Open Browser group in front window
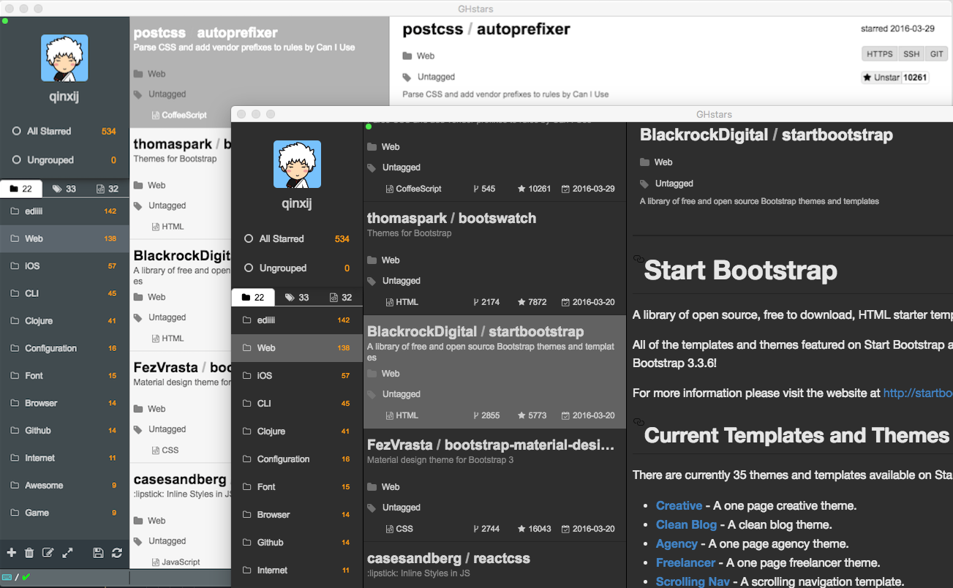The width and height of the screenshot is (953, 588). click(297, 514)
